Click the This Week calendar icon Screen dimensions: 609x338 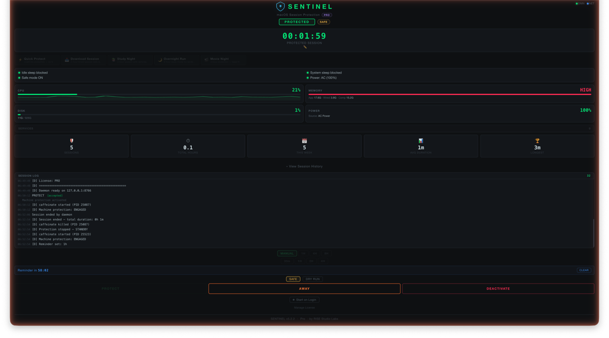(x=304, y=141)
